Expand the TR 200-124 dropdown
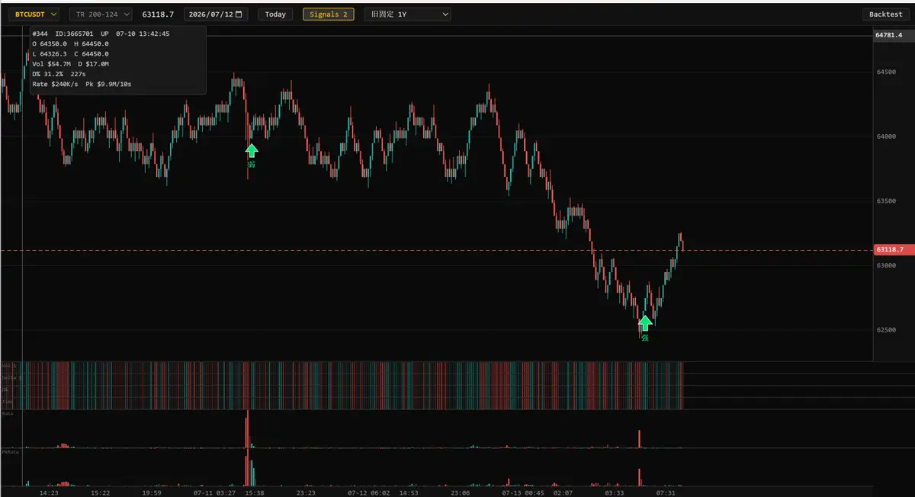The image size is (915, 497). coord(101,14)
